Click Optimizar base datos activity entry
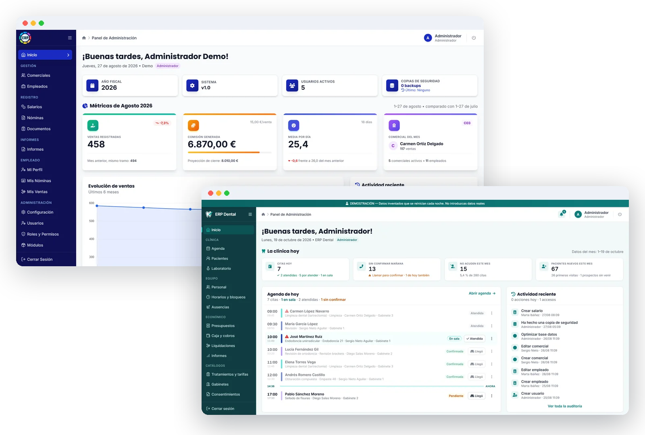 [x=564, y=336]
